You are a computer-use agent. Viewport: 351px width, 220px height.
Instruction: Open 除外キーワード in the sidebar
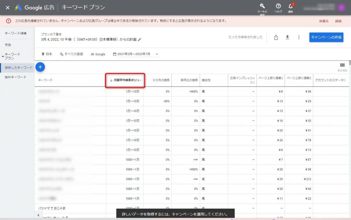pyautogui.click(x=15, y=77)
